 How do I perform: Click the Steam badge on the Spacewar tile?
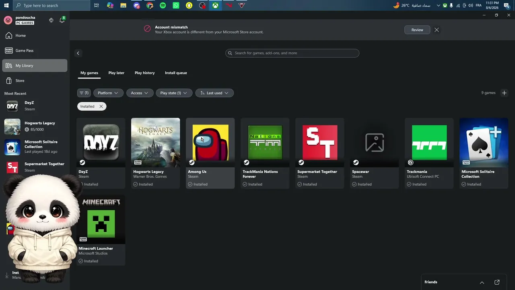click(x=356, y=163)
